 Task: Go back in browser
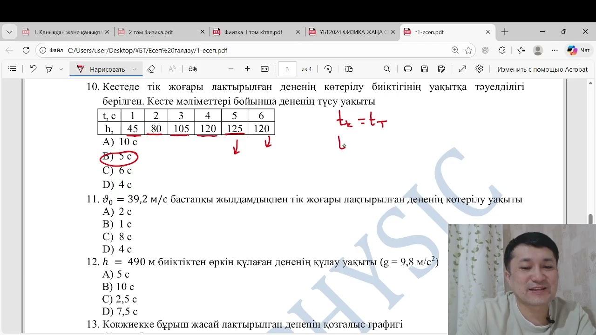[x=9, y=50]
